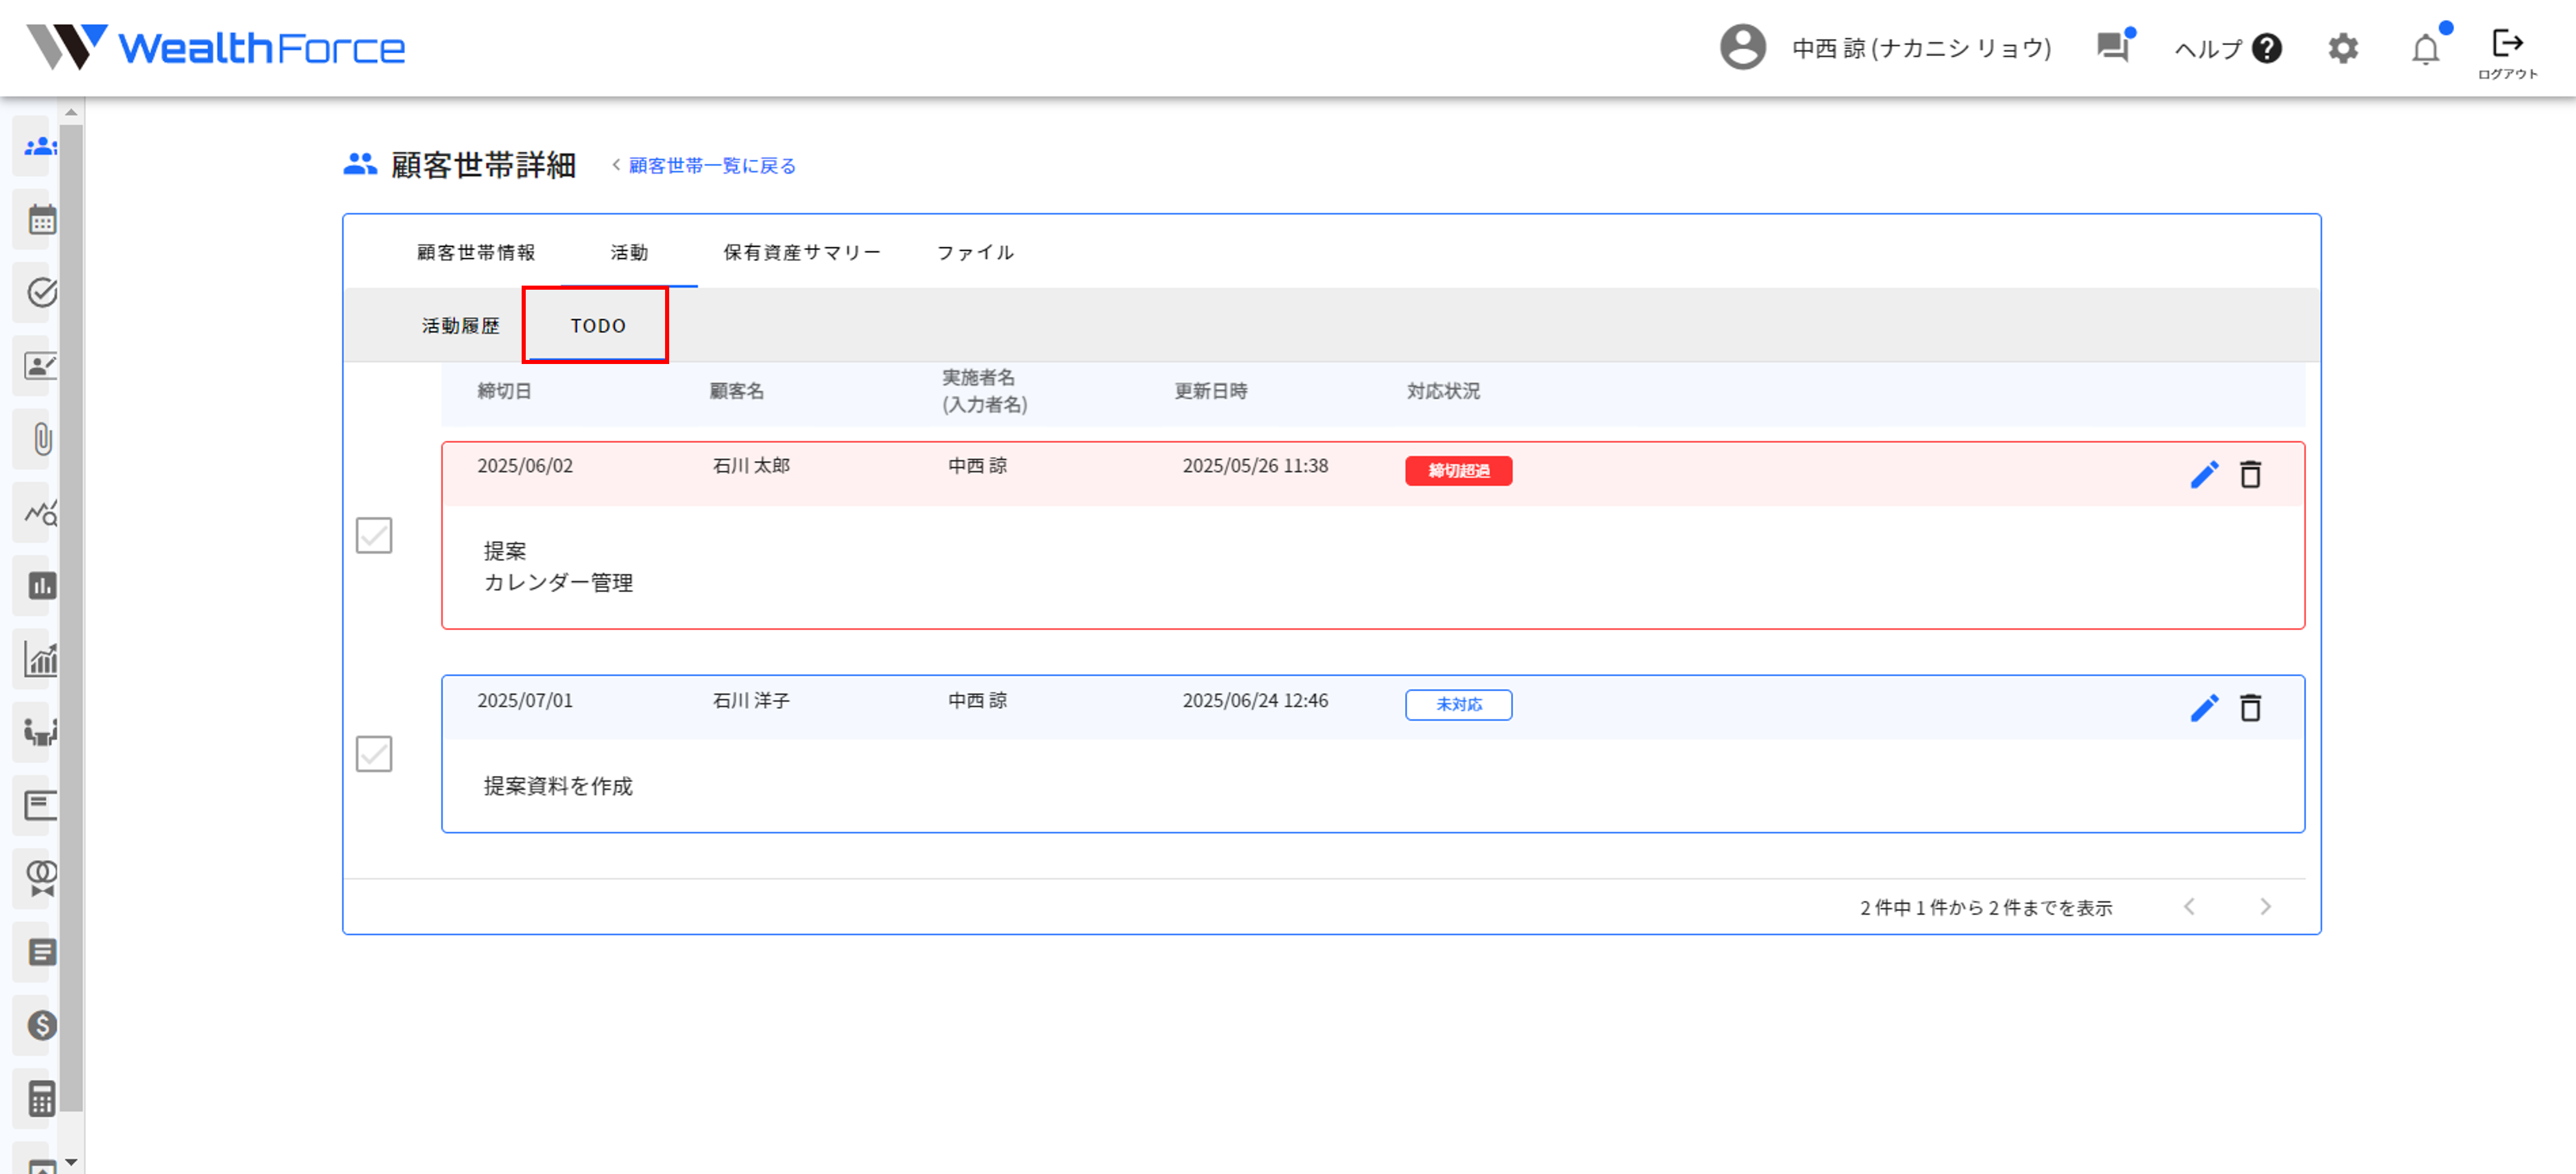The image size is (2576, 1174).
Task: Open the calendar sidebar icon
Action: [x=41, y=219]
